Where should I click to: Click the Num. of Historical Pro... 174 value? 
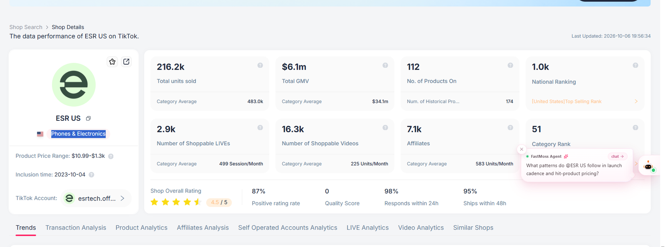coord(510,101)
